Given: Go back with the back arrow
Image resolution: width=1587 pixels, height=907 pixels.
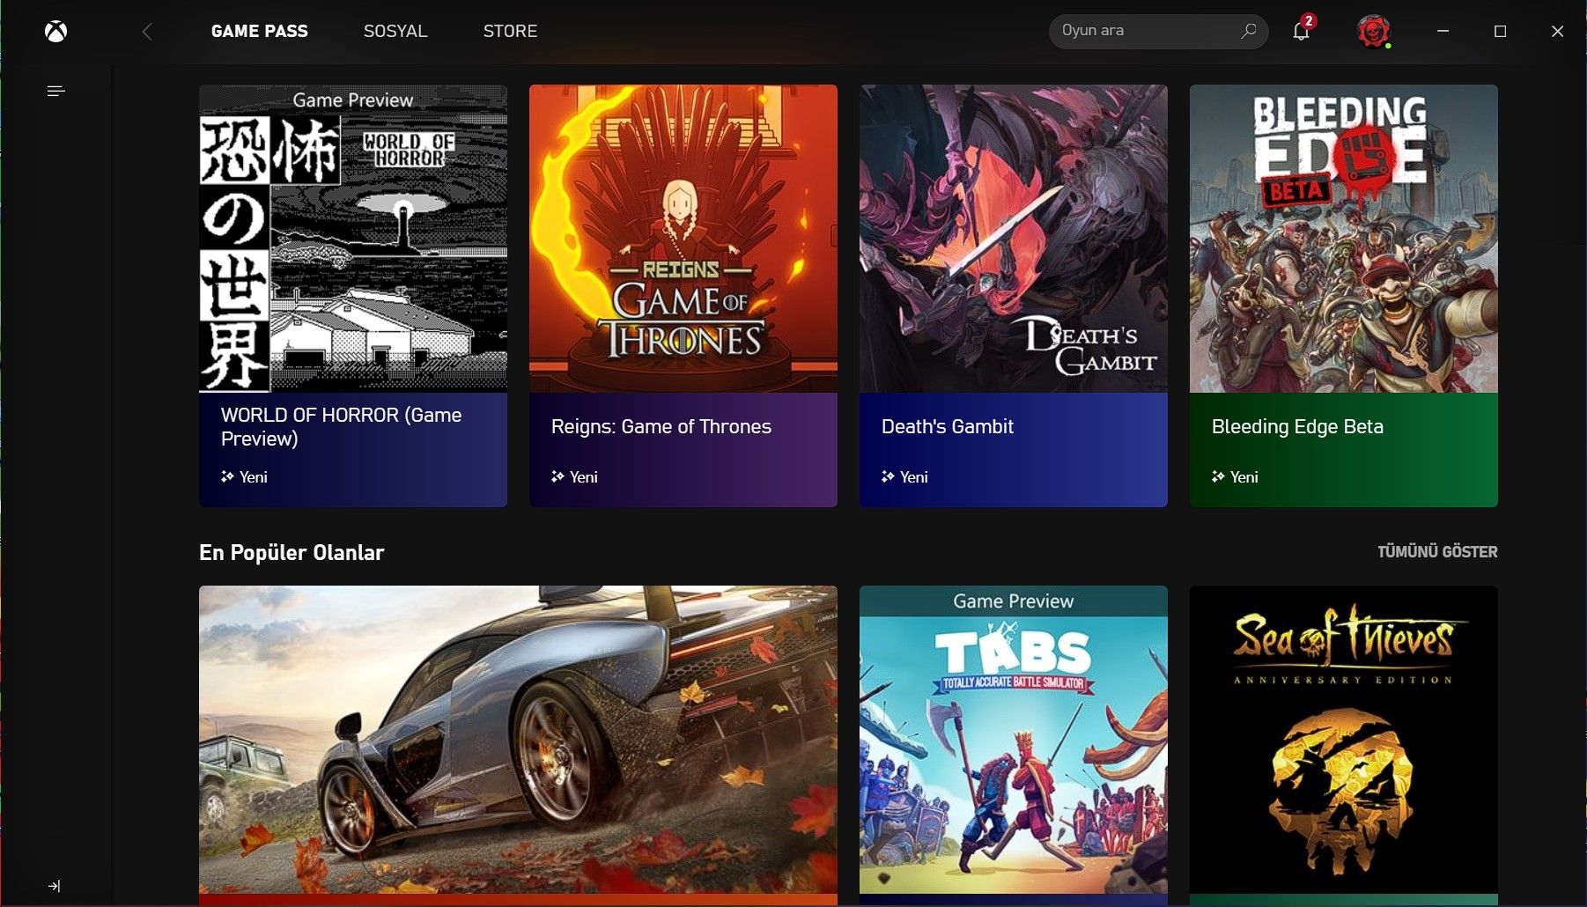Looking at the screenshot, I should (x=147, y=32).
